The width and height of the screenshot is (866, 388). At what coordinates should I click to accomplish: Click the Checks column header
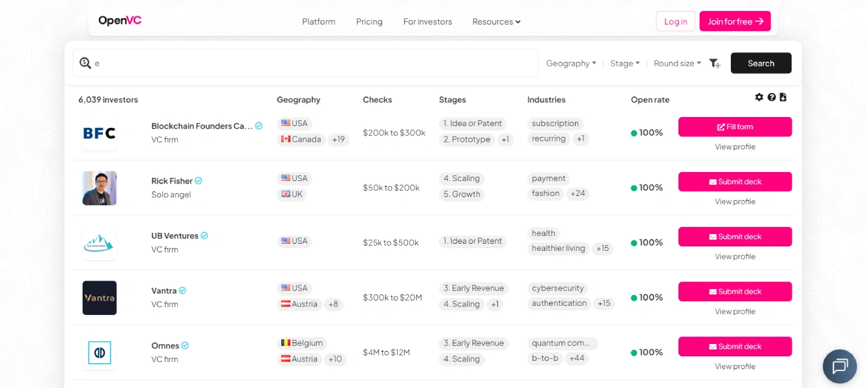click(378, 100)
